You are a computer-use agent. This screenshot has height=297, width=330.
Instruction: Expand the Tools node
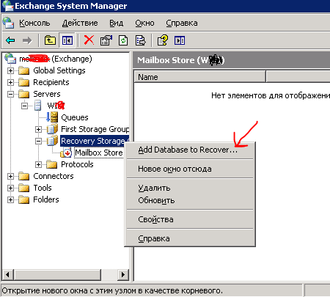tap(10, 188)
